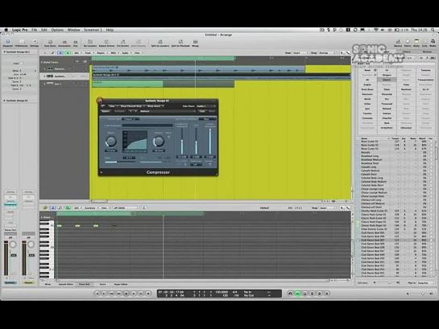The height and width of the screenshot is (329, 439).
Task: Open the Play In key dropdown in Loop Browser
Action: [x=426, y=283]
